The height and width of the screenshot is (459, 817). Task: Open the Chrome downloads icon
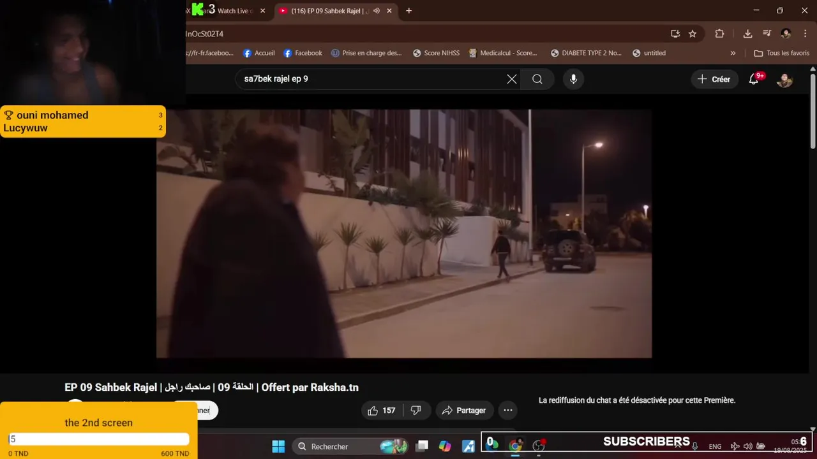tap(747, 34)
